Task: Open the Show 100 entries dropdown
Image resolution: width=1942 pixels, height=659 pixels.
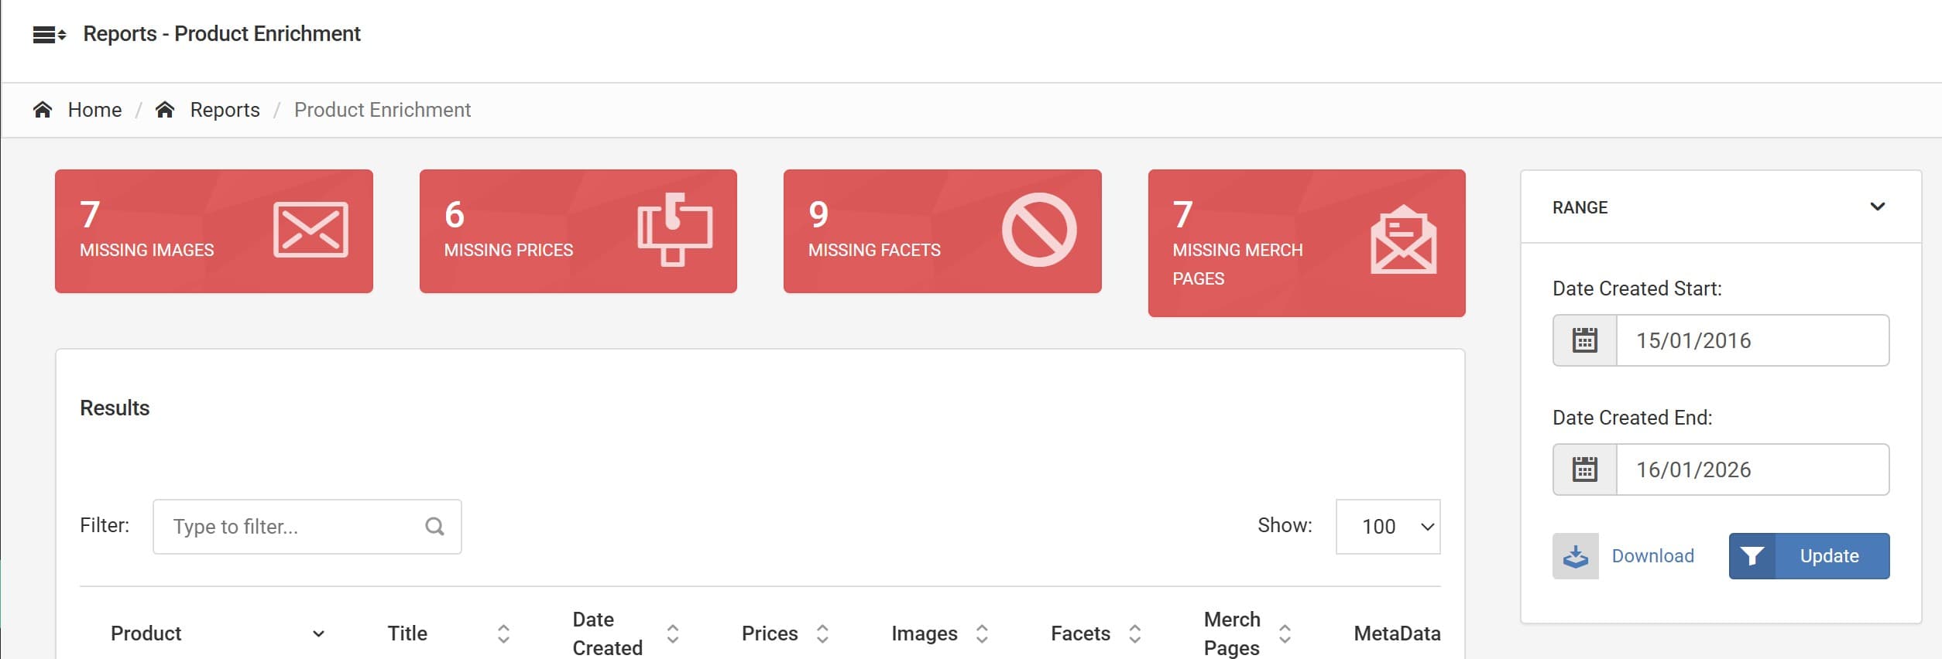Action: coord(1388,527)
